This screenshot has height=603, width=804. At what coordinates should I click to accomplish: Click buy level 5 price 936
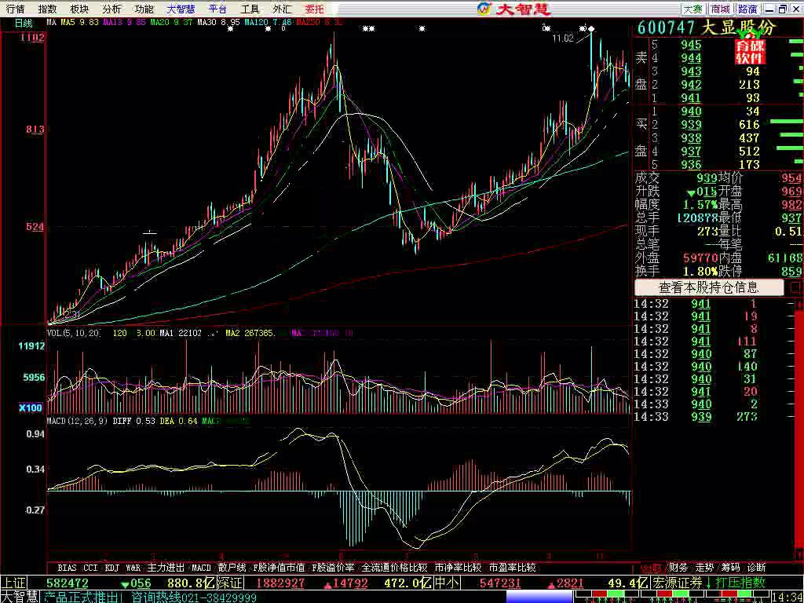(x=691, y=165)
